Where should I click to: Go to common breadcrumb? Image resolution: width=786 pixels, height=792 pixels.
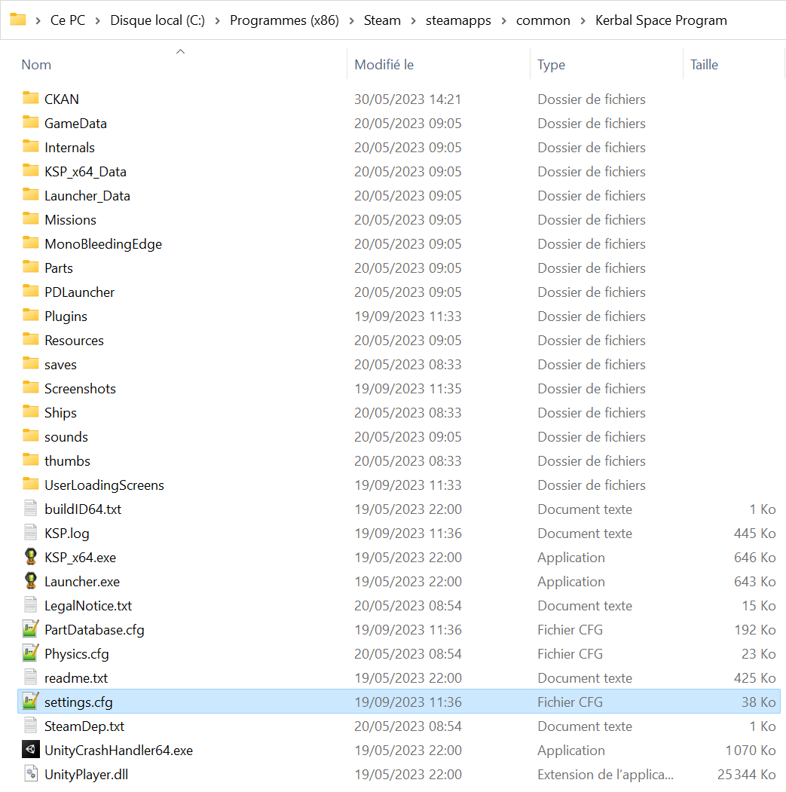543,20
